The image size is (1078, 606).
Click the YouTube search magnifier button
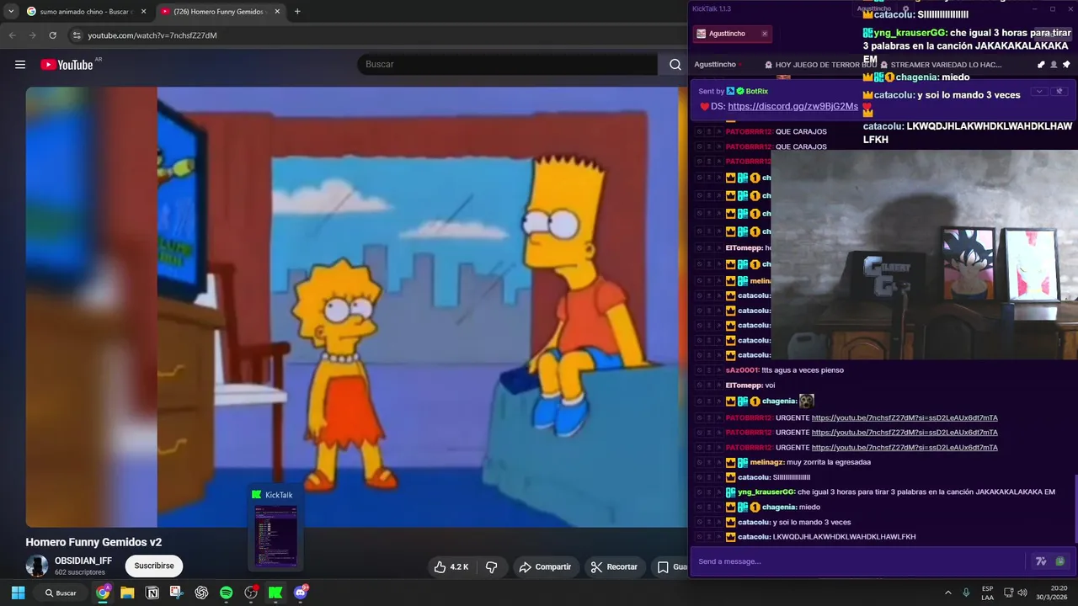675,65
